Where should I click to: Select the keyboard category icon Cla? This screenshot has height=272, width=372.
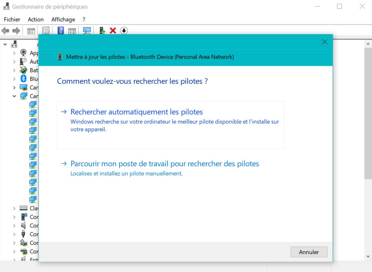click(23, 208)
